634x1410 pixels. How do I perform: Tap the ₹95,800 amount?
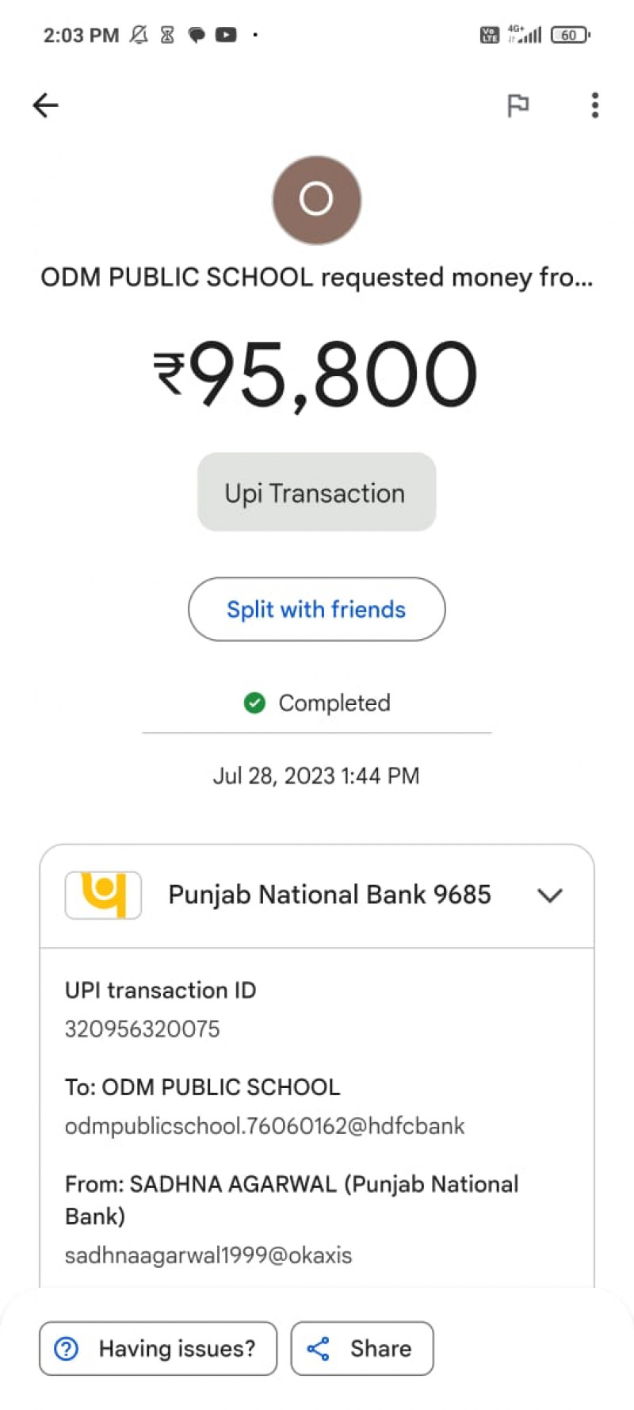tap(316, 374)
